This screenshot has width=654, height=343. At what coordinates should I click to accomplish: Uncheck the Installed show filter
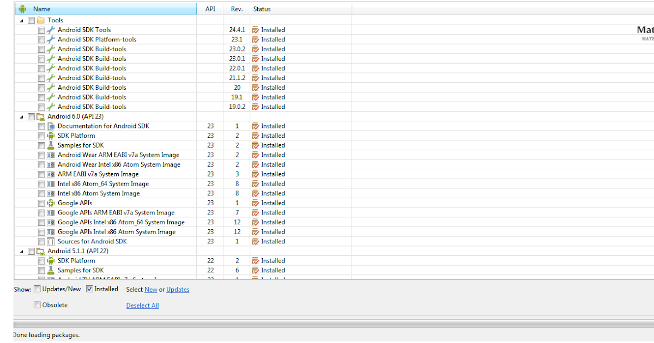[90, 289]
